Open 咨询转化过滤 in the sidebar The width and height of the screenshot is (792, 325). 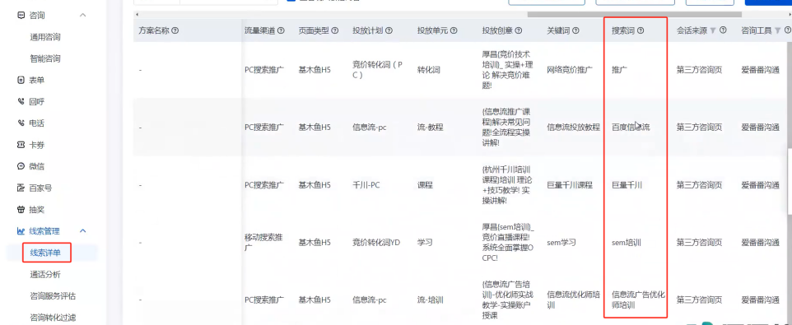(x=53, y=318)
